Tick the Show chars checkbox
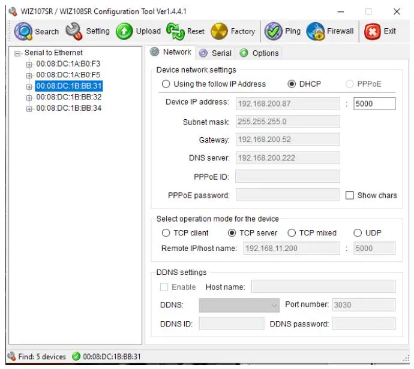414x369 pixels. pos(350,195)
